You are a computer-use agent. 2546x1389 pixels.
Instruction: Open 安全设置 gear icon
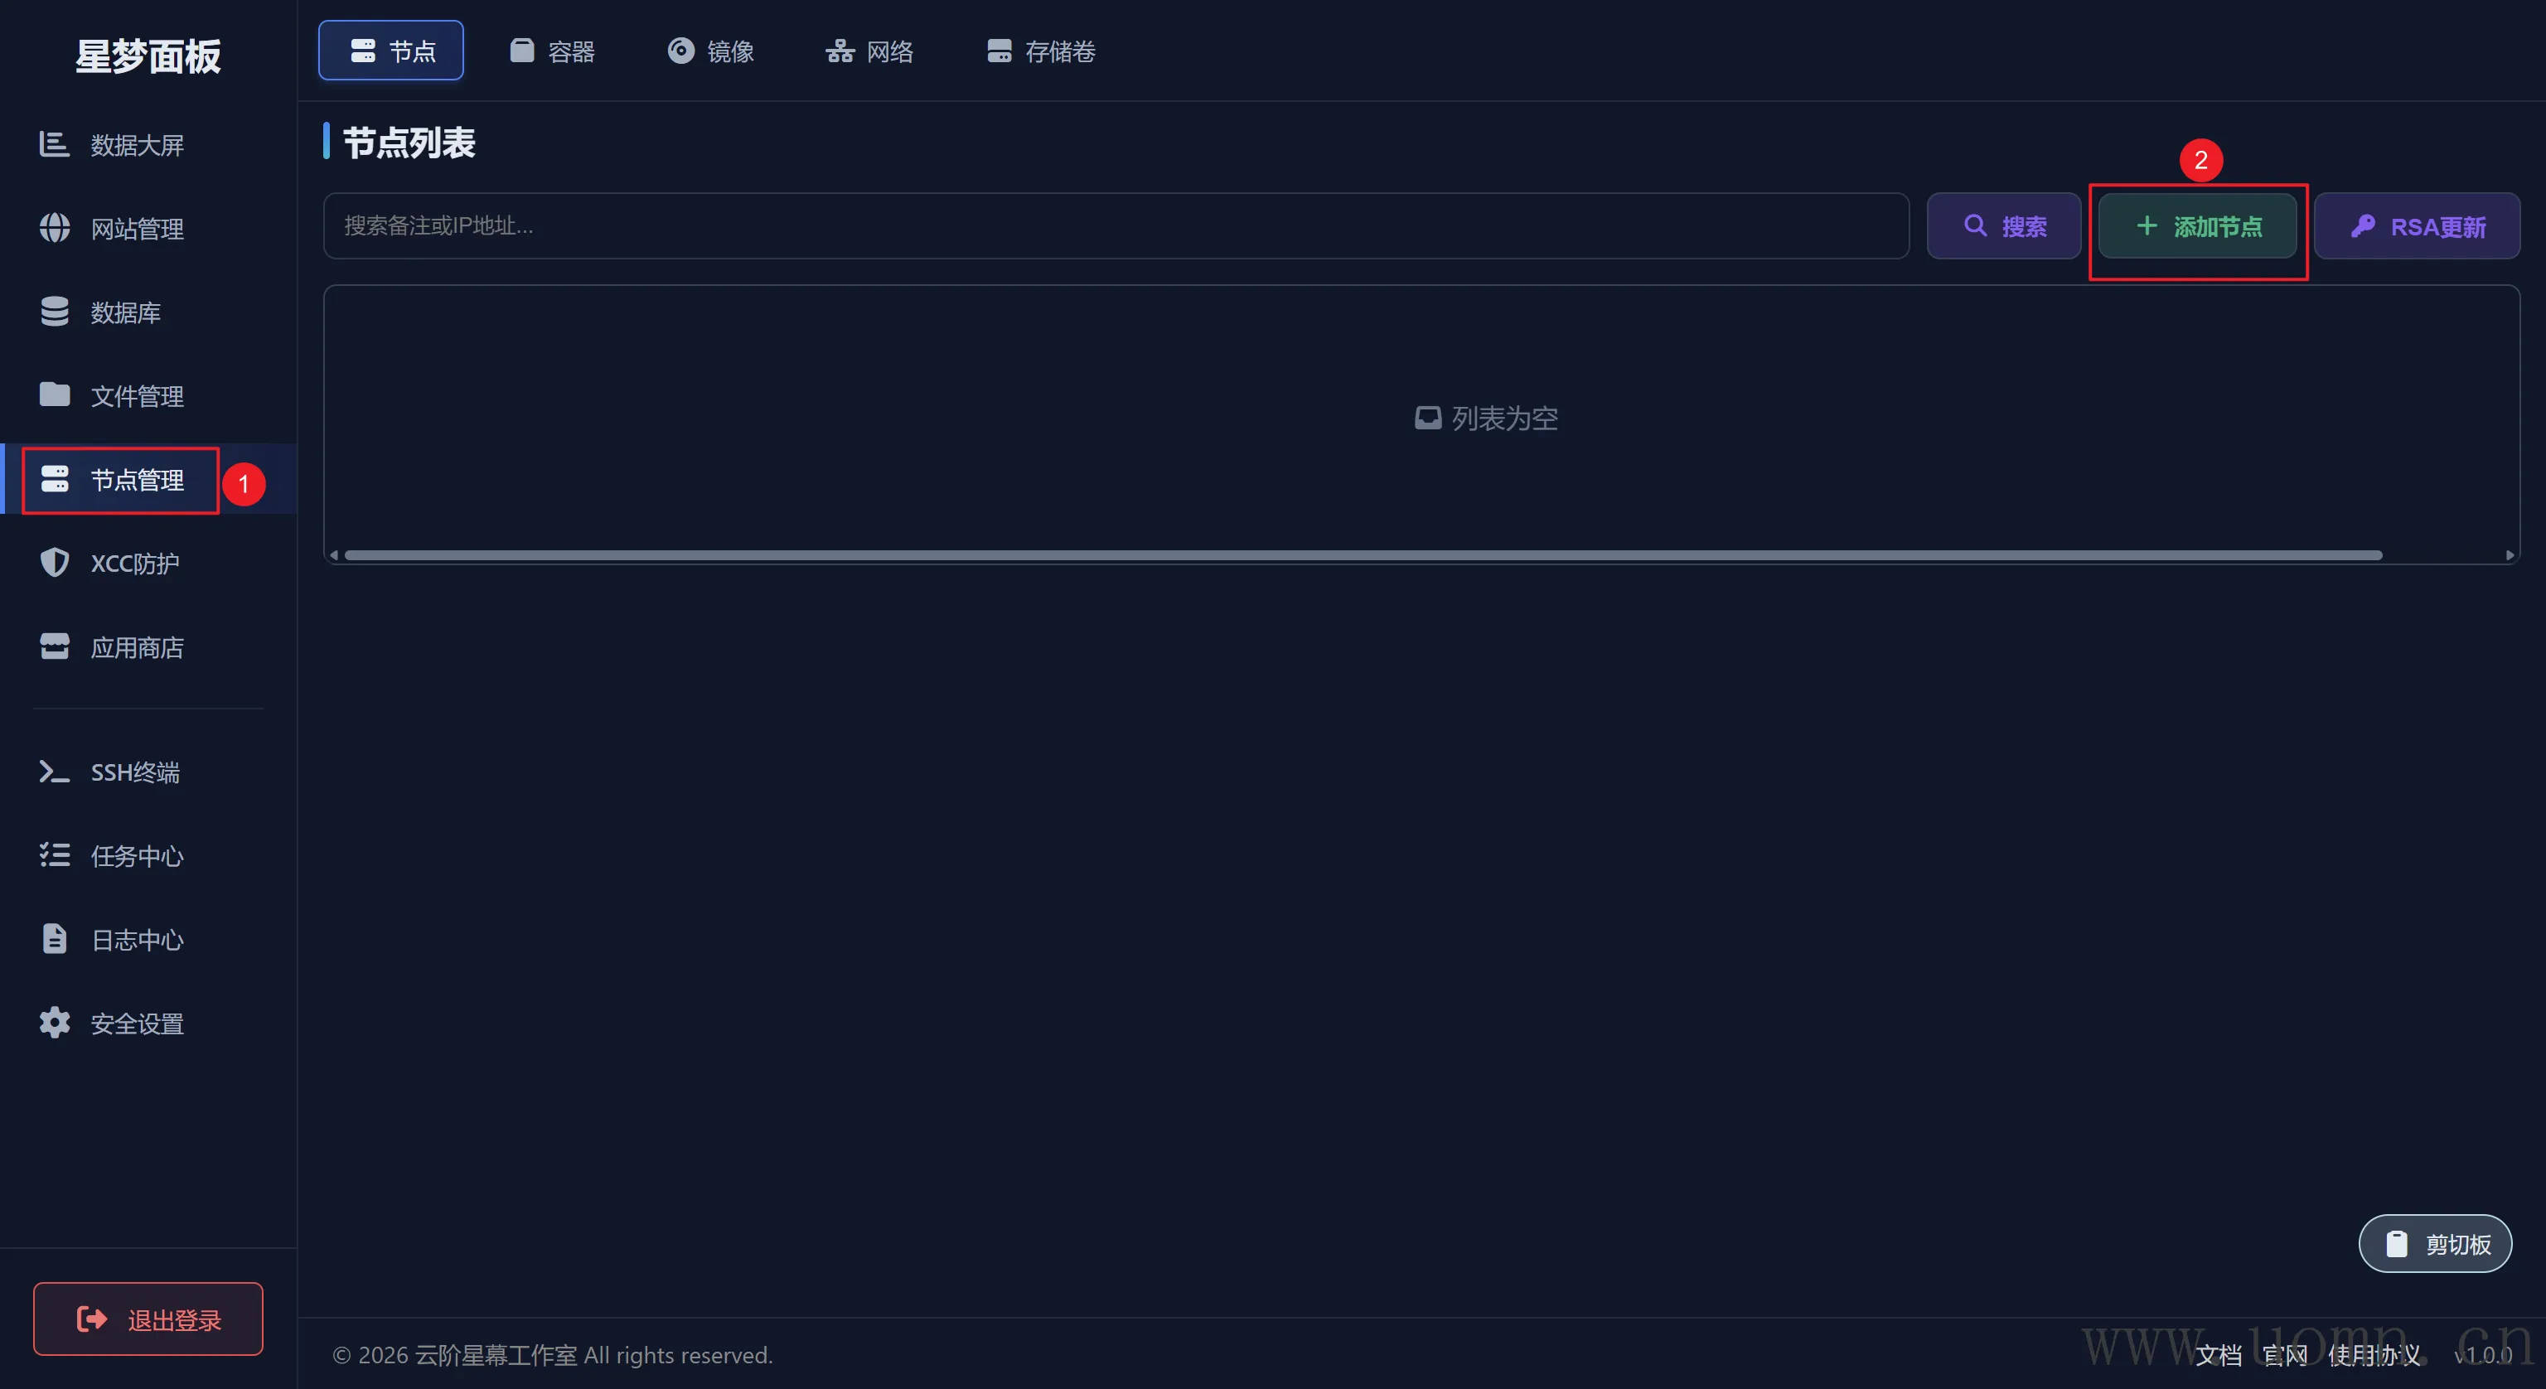[53, 1024]
